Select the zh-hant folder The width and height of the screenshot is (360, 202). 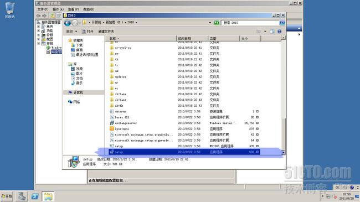[120, 100]
